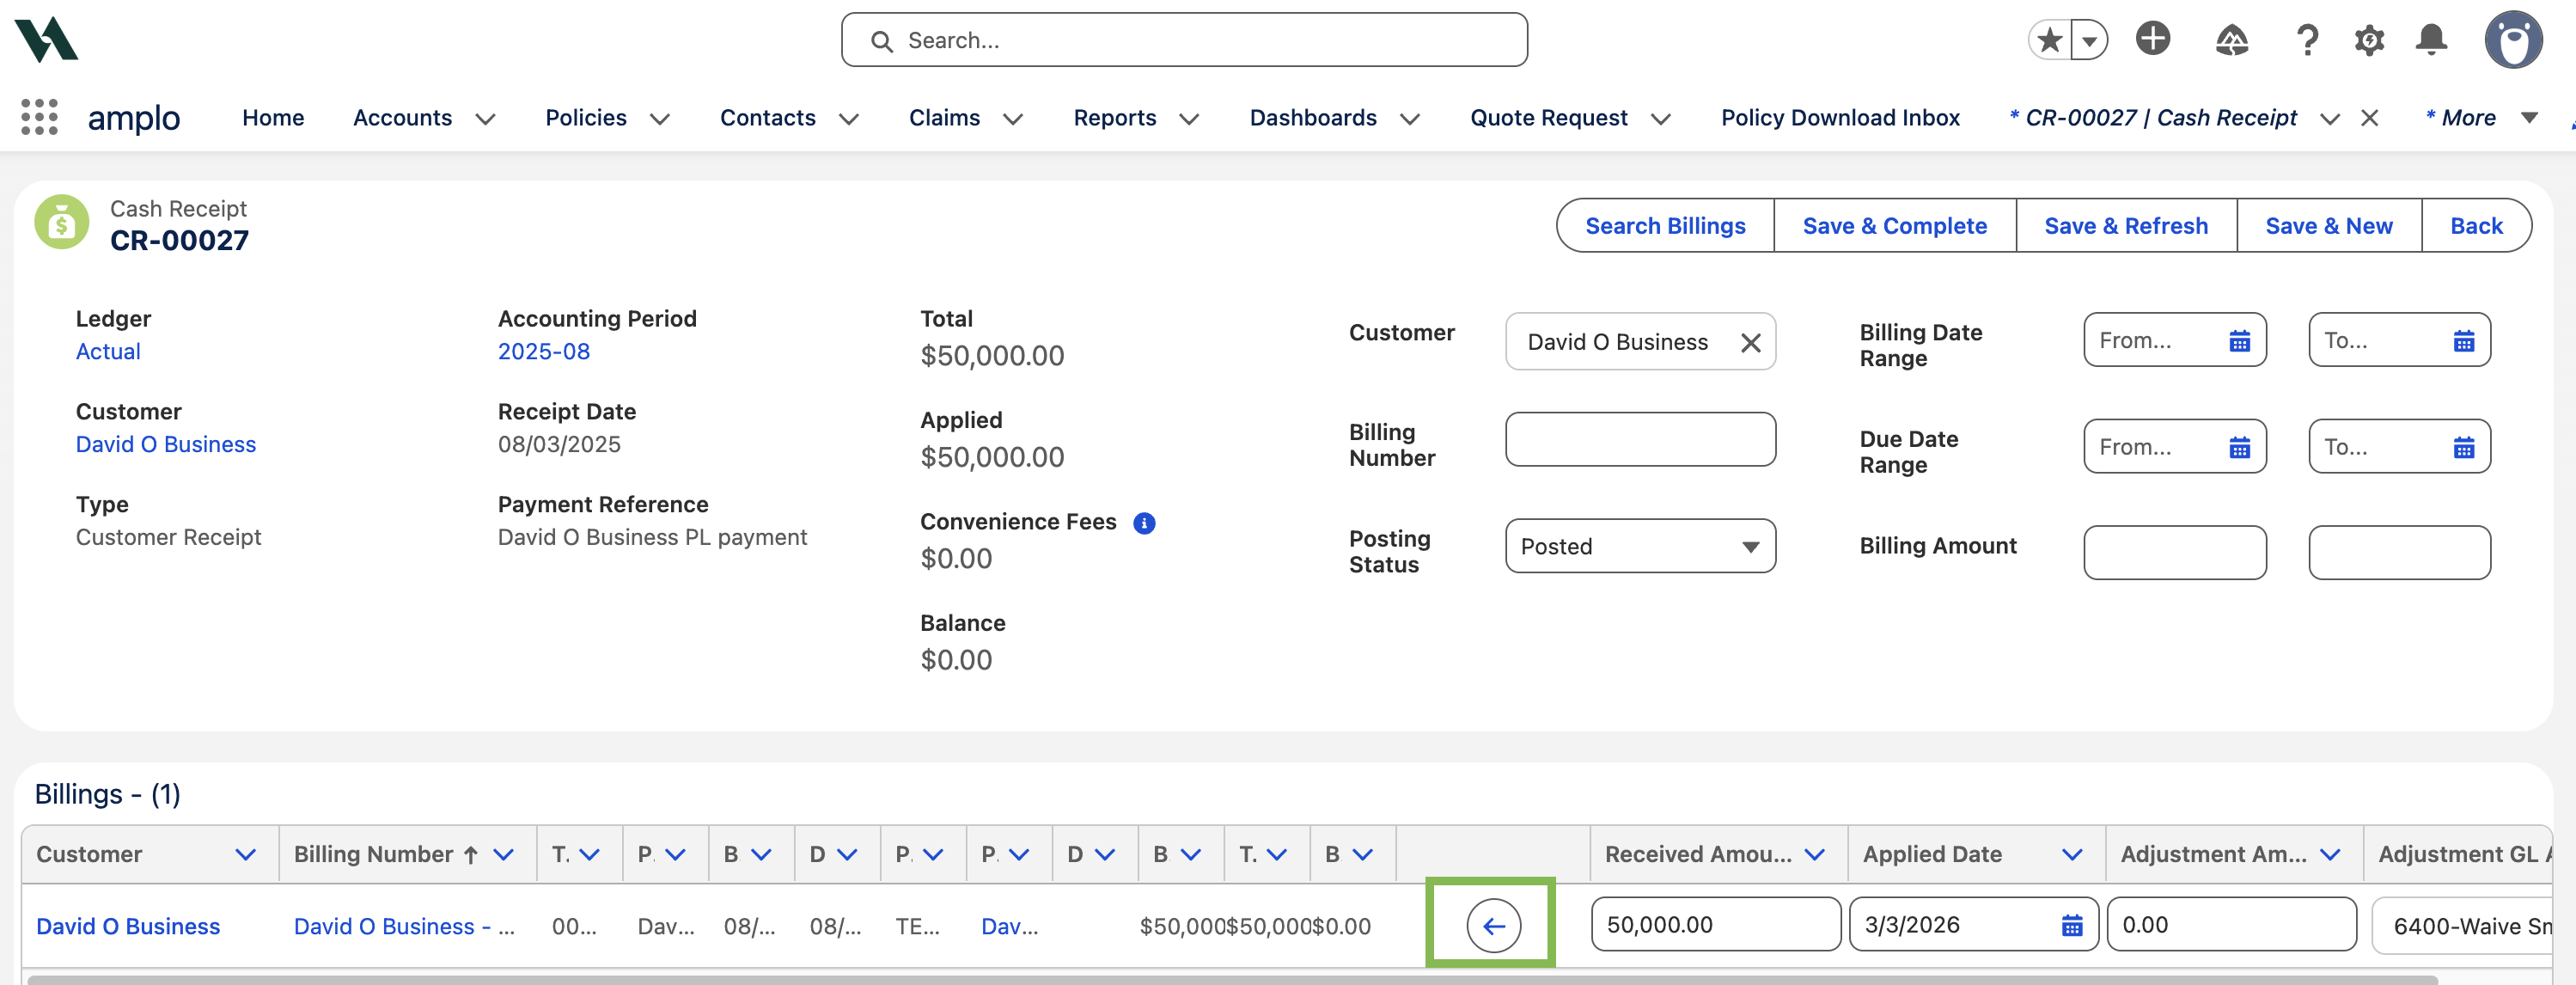The height and width of the screenshot is (985, 2576).
Task: Open the Actual ledger link
Action: 108,352
